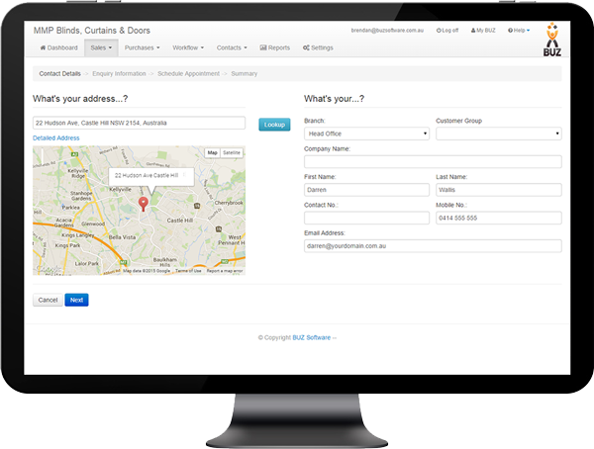Click the empty Contact No. field
The height and width of the screenshot is (449, 594).
tap(366, 218)
